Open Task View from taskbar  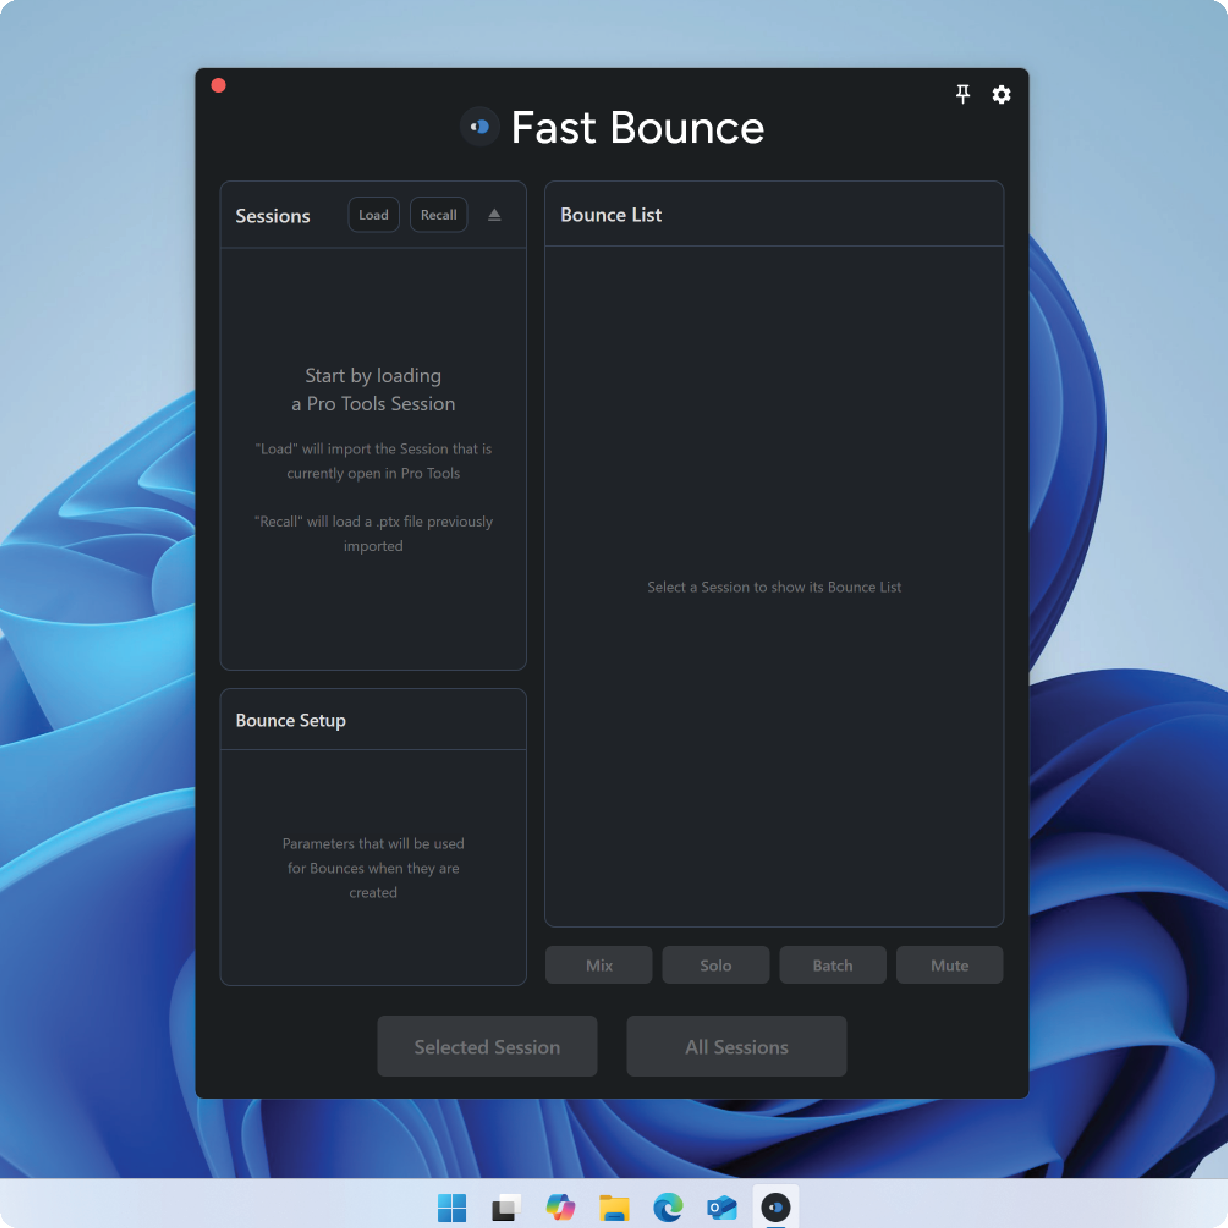pos(506,1207)
